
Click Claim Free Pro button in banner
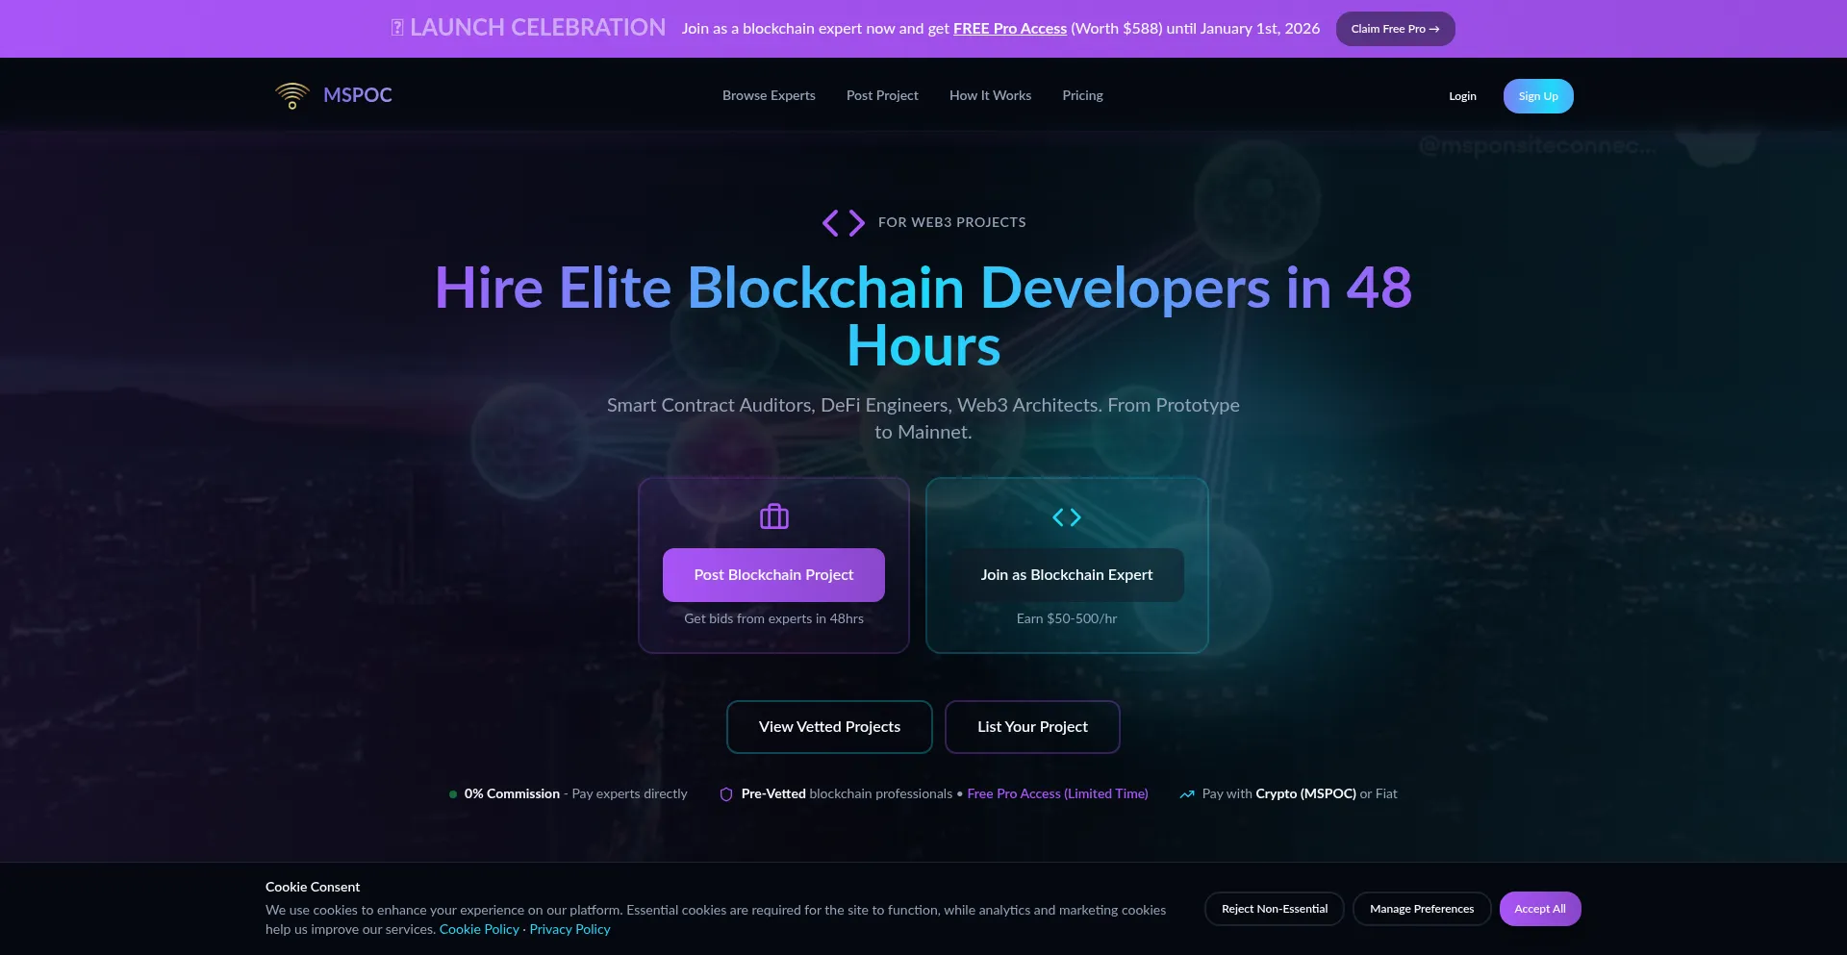coord(1395,29)
